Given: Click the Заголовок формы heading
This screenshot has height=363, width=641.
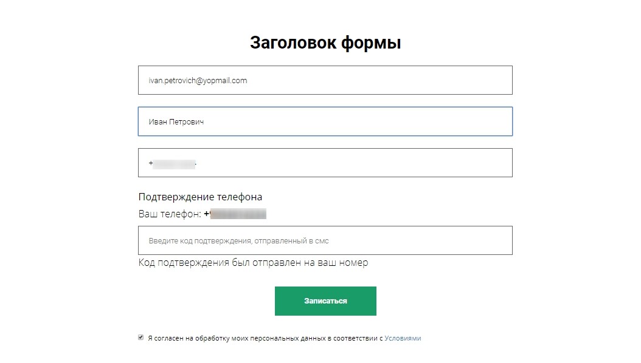Looking at the screenshot, I should [325, 42].
